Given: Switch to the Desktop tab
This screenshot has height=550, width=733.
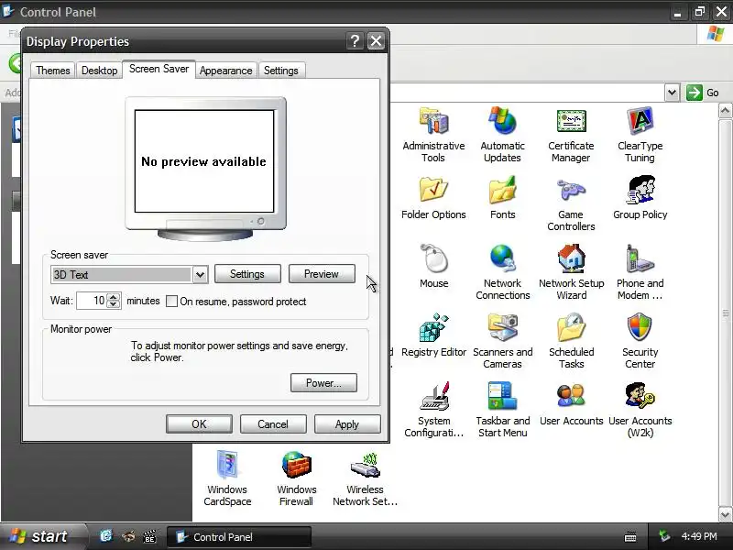Looking at the screenshot, I should coord(99,71).
